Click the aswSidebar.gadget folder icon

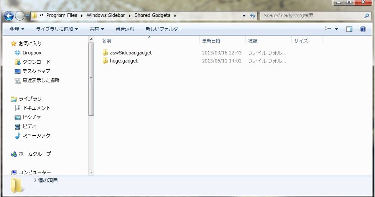click(105, 53)
